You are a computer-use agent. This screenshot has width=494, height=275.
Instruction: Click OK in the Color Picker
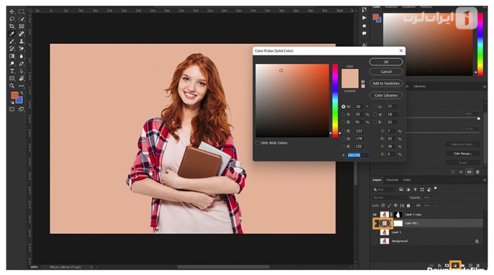386,62
